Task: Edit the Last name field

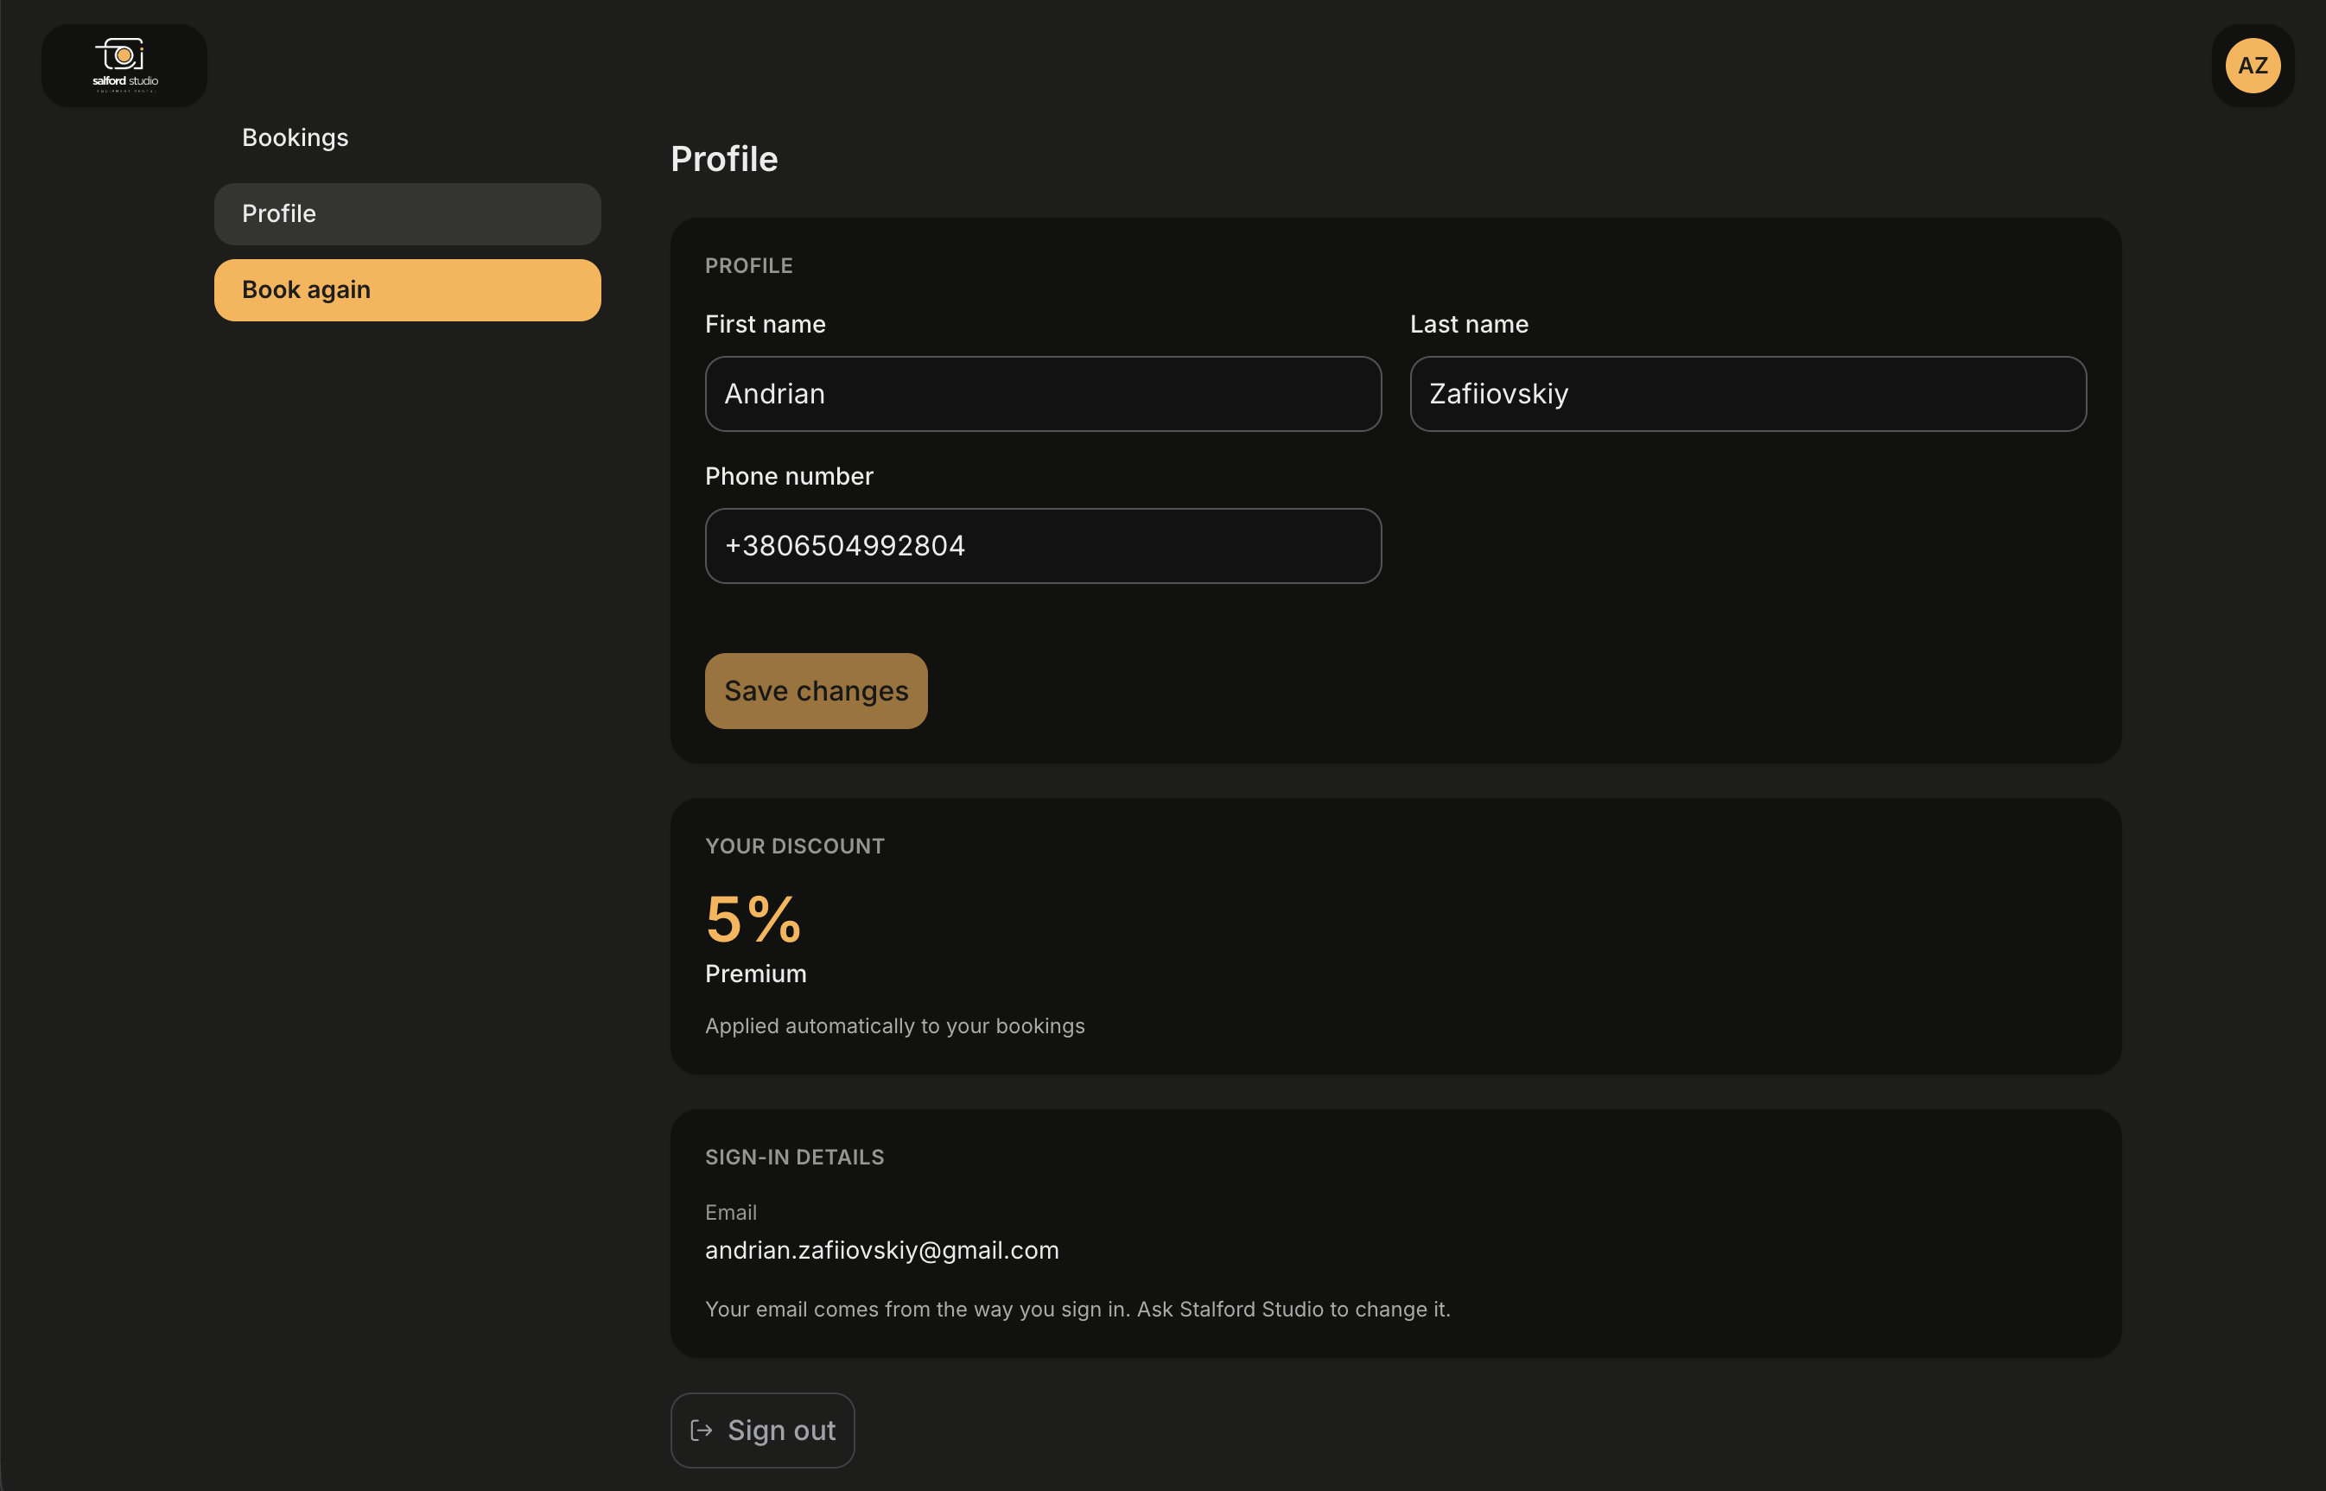Action: (x=1748, y=394)
